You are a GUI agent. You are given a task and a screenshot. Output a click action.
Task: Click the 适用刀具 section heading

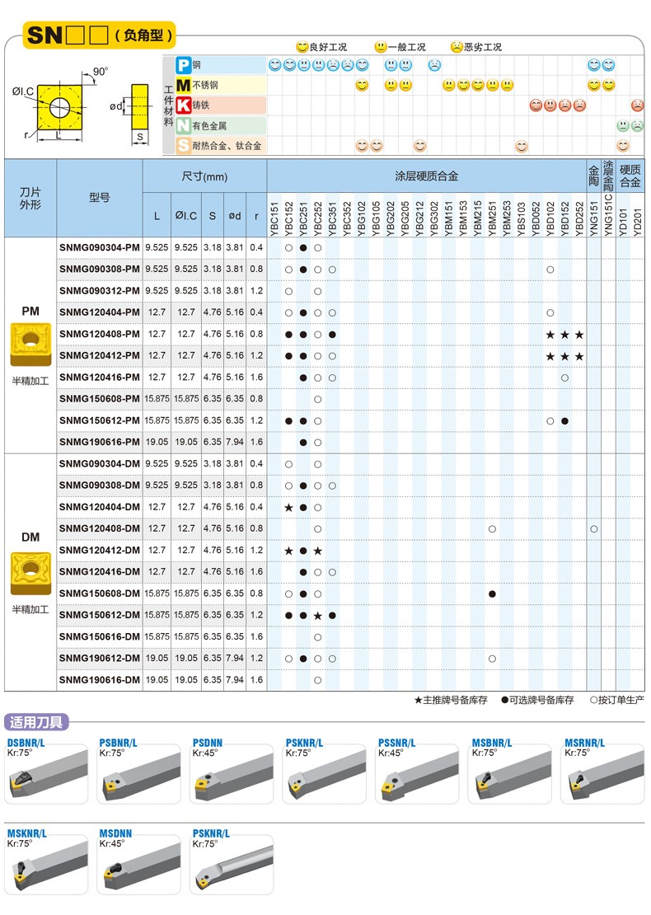(x=37, y=722)
